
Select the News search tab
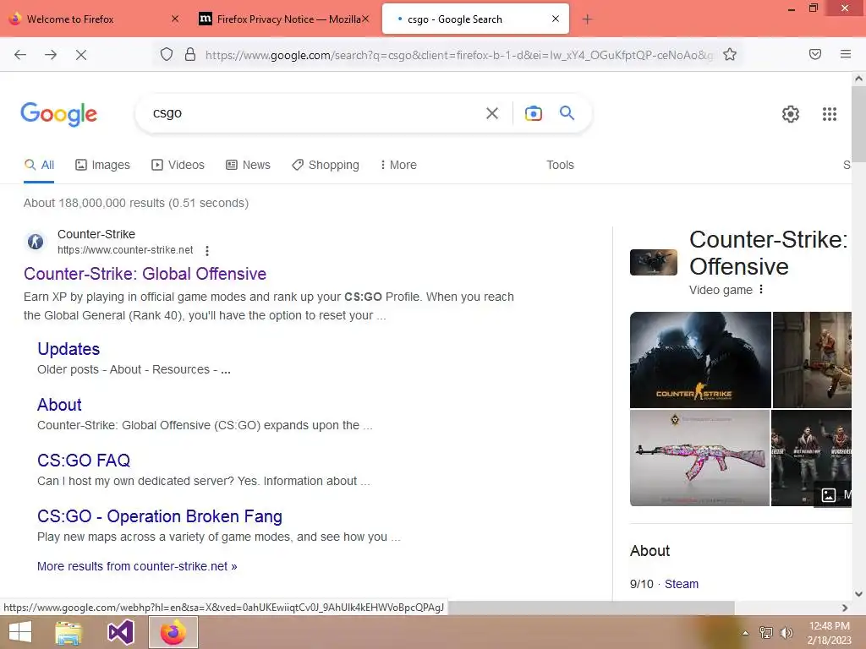(248, 165)
